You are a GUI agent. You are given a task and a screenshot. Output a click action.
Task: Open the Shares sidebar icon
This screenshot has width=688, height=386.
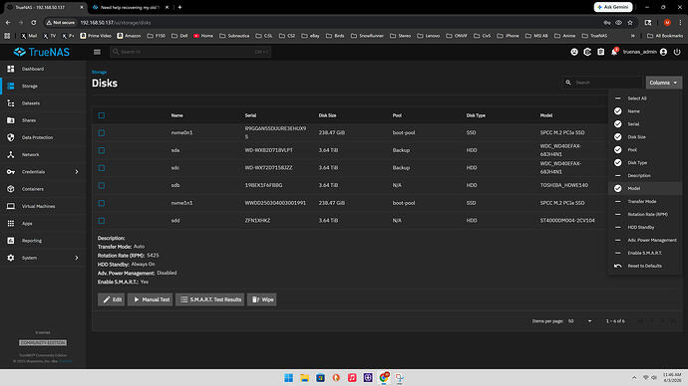pos(11,120)
